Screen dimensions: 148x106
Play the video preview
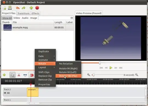[111, 68]
